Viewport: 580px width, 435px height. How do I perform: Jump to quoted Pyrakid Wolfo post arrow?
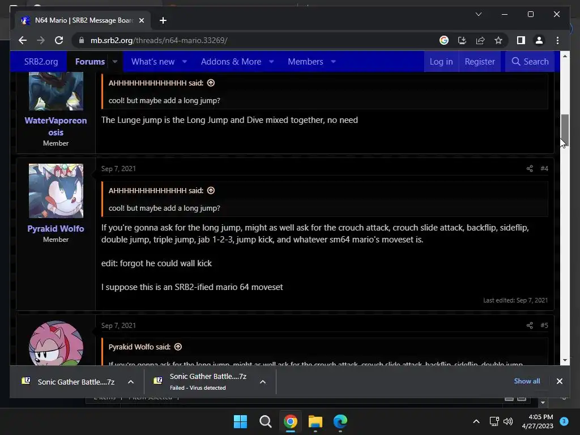click(x=178, y=347)
